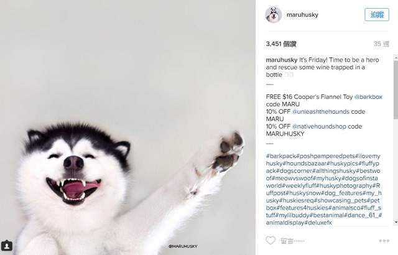
Task: Click the 35 週 post timestamp
Action: pos(381,44)
